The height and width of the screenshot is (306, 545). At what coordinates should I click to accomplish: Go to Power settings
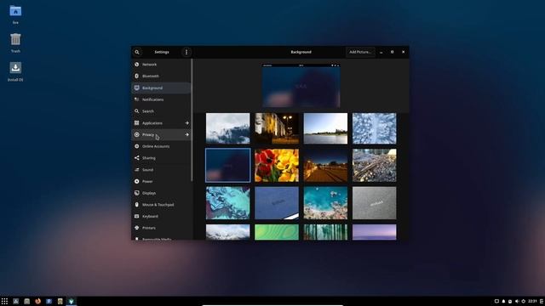(161, 181)
